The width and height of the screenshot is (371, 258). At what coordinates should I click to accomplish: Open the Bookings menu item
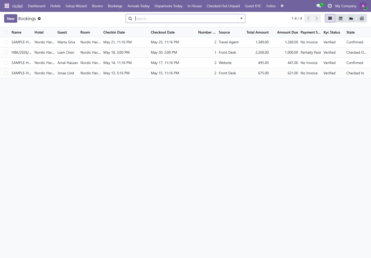[x=115, y=6]
